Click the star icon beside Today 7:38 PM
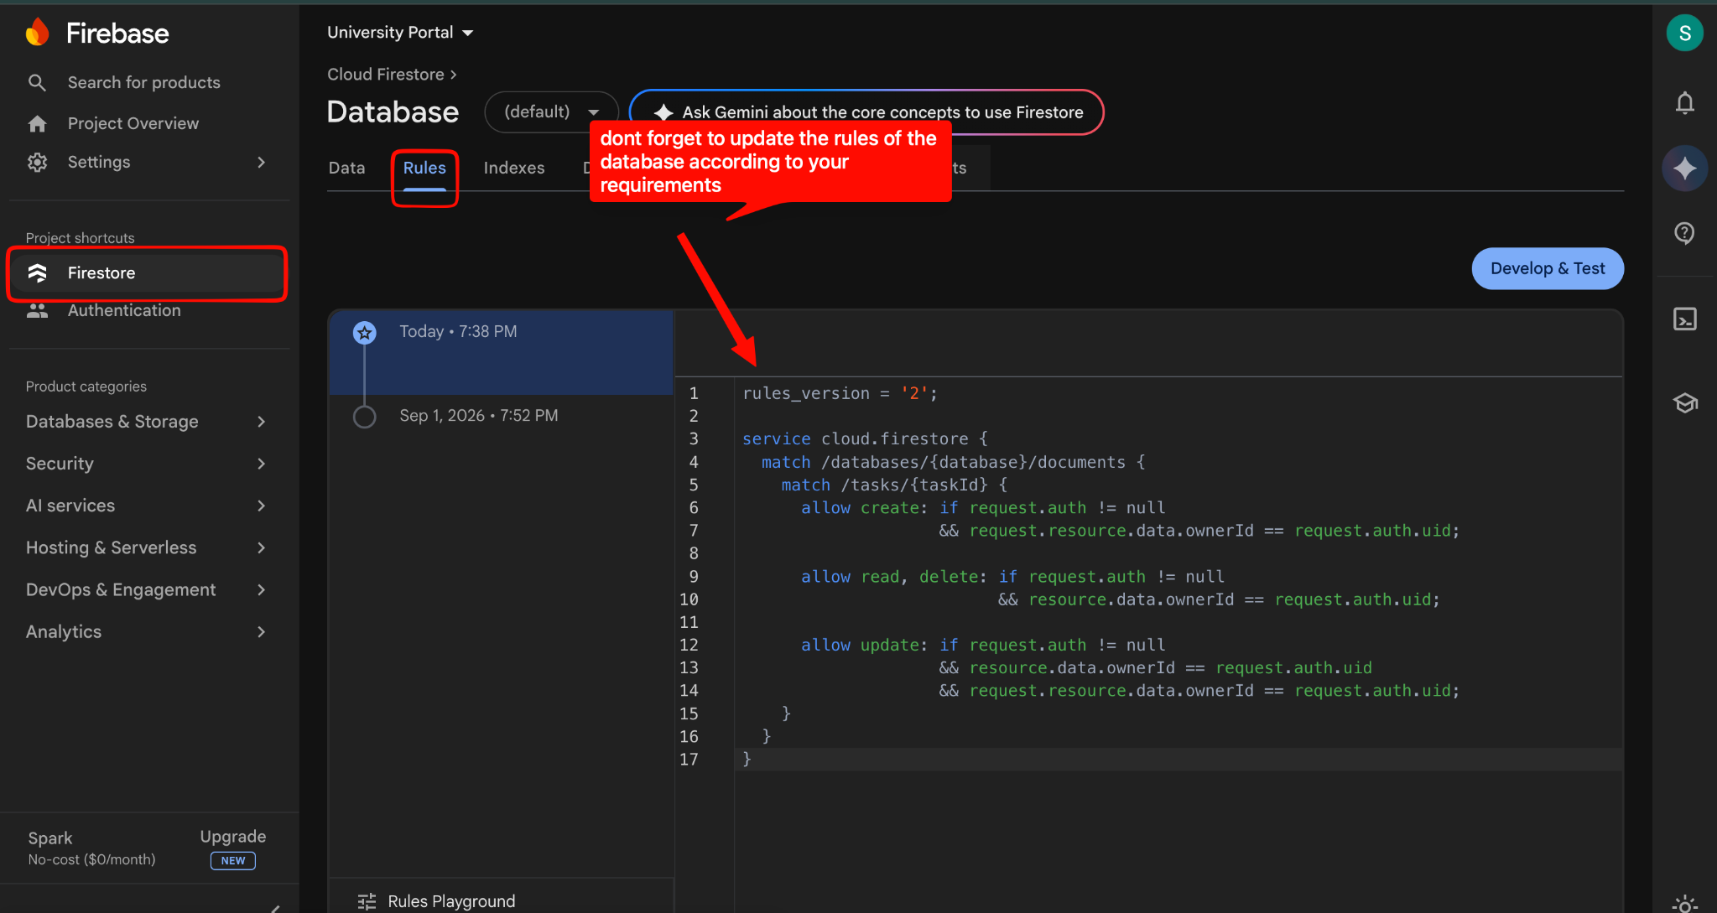Image resolution: width=1717 pixels, height=913 pixels. (364, 333)
